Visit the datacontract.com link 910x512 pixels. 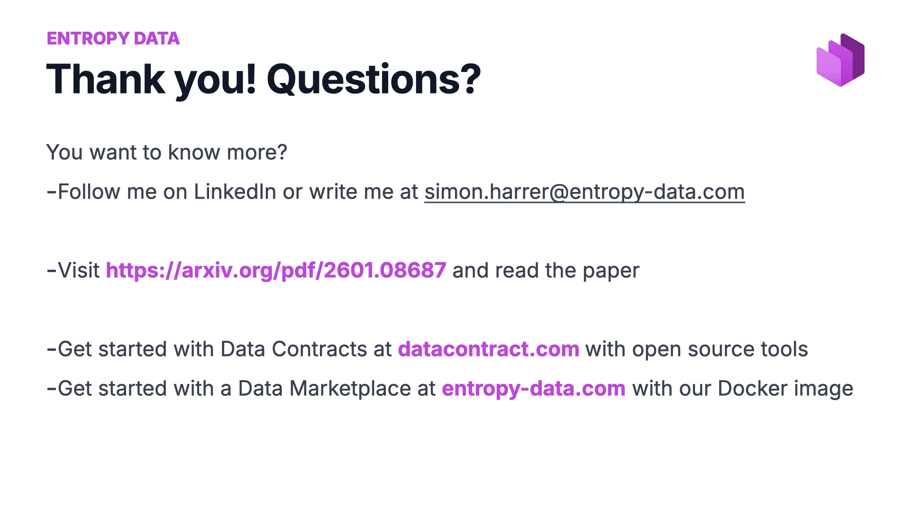[x=488, y=349]
